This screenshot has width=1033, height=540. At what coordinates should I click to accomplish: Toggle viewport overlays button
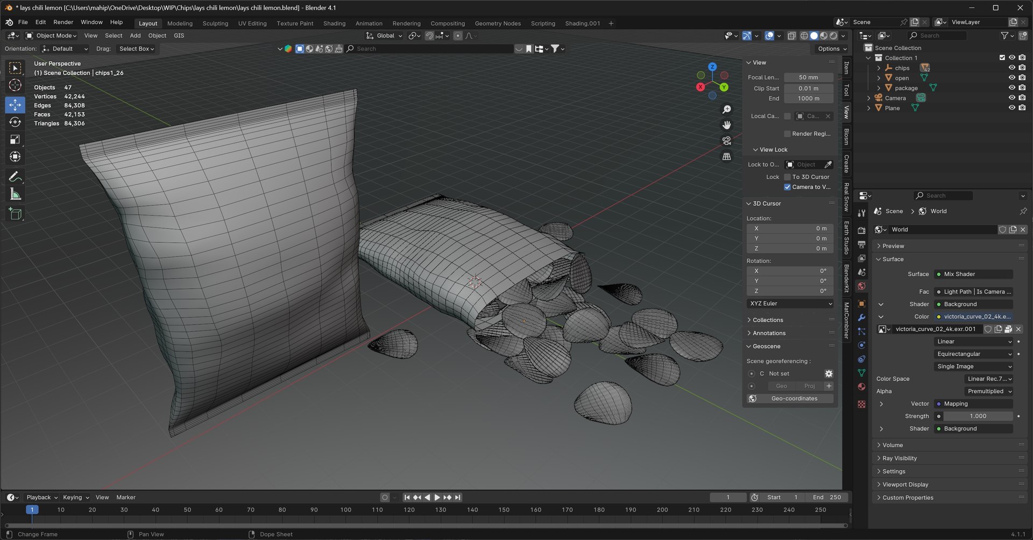click(x=769, y=35)
